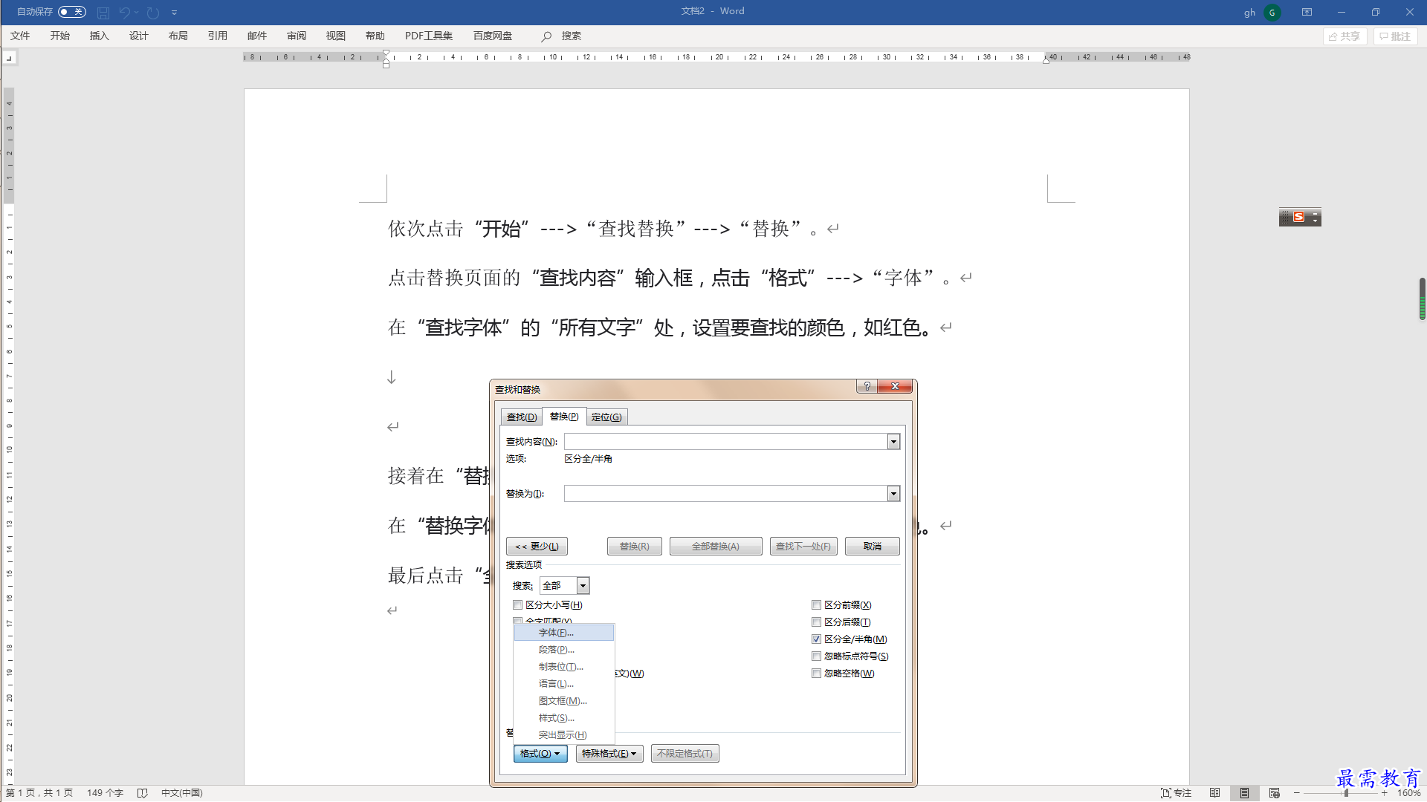Select the 替换(P) tab
This screenshot has height=802, width=1427.
coord(563,417)
